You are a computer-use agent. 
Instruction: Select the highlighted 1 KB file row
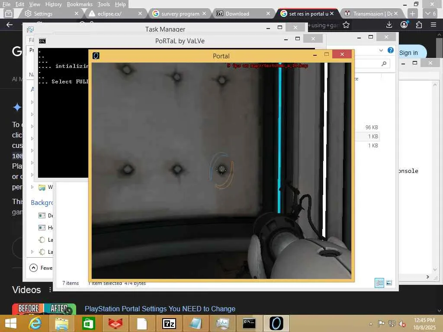click(367, 136)
